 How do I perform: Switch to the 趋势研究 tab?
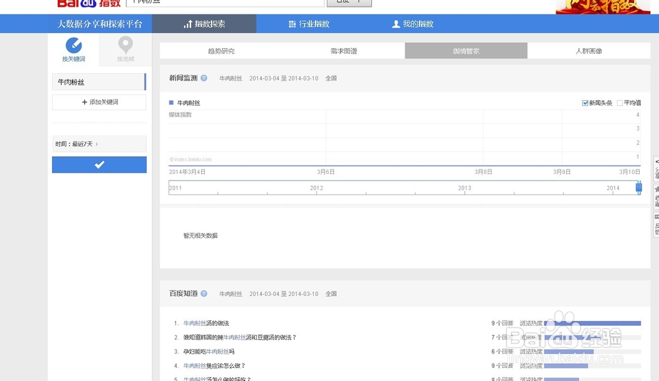click(221, 50)
